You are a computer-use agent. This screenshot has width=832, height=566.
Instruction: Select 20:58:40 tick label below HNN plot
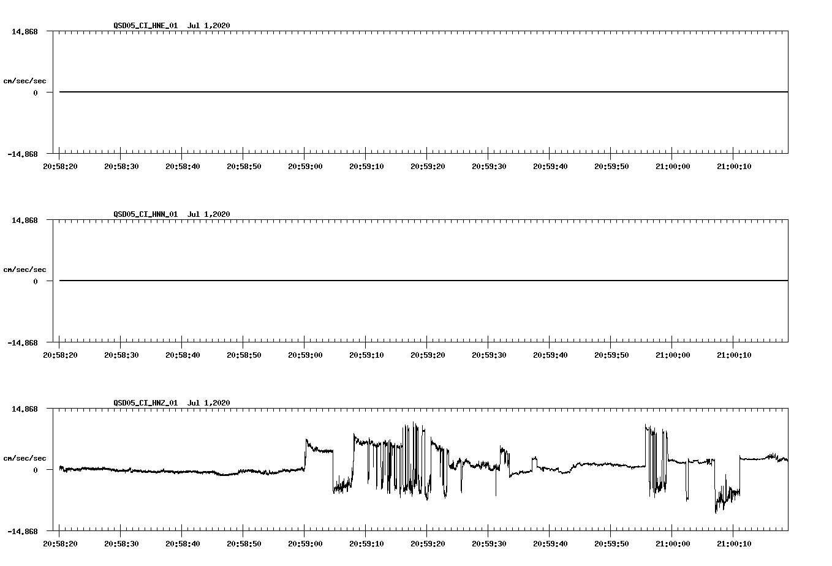(x=183, y=355)
